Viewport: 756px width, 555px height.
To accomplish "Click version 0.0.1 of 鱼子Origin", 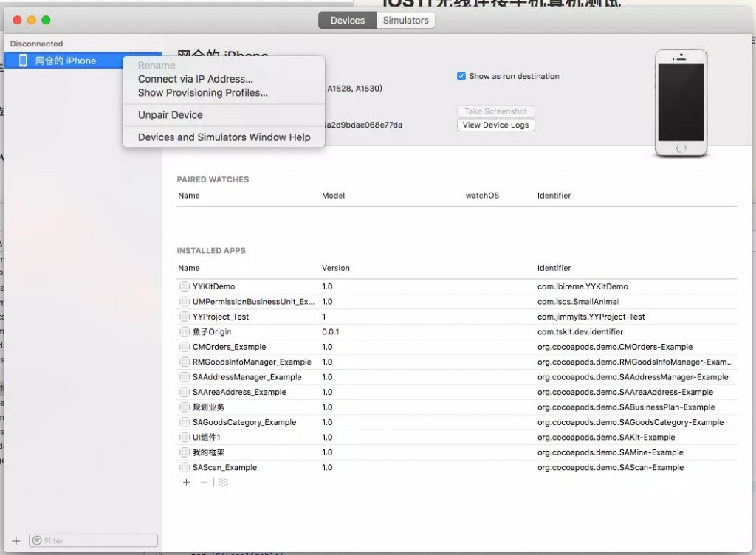I will [330, 331].
